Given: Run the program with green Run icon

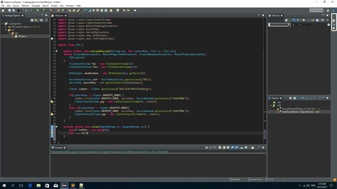Looking at the screenshot, I should [x=37, y=10].
